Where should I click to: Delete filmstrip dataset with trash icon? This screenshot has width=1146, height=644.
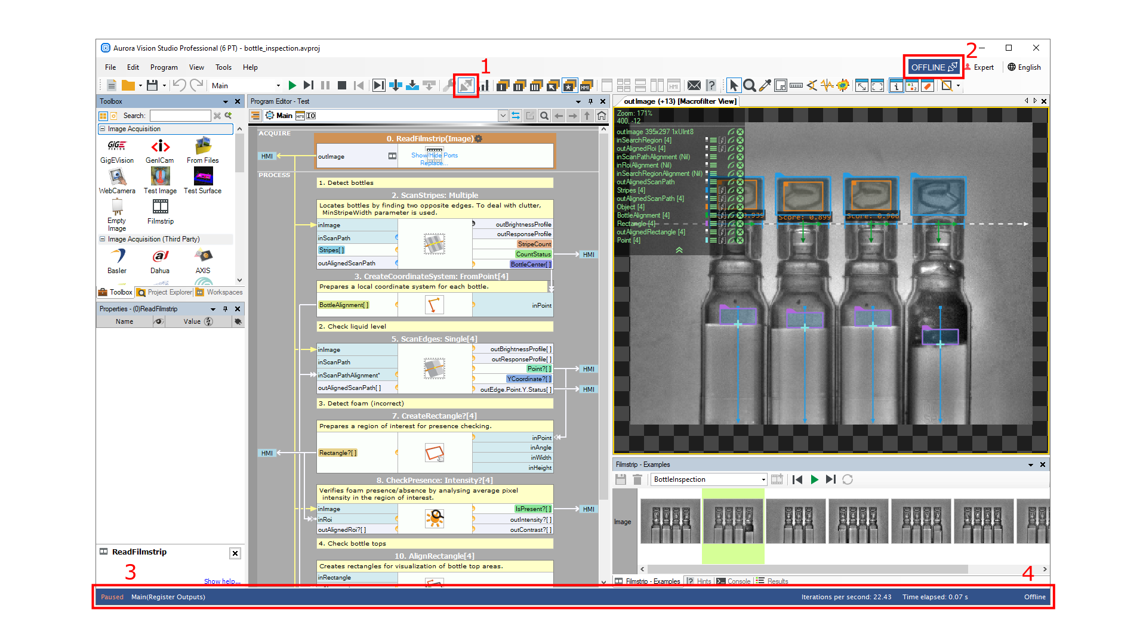[637, 479]
